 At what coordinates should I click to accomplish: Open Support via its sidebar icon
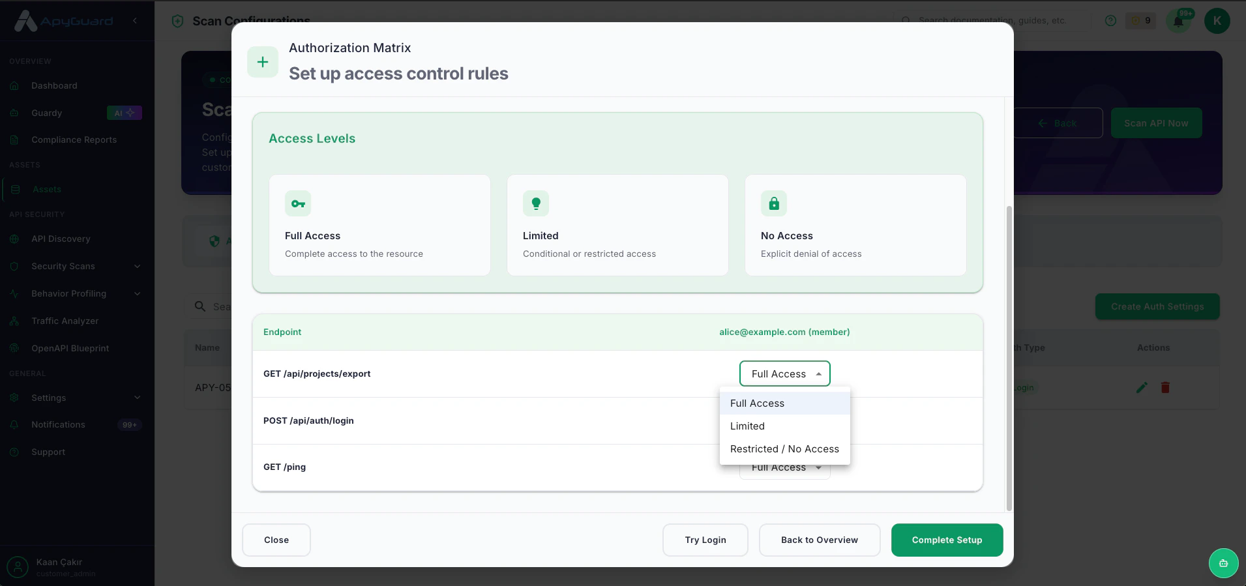point(14,452)
